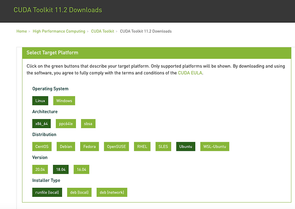The height and width of the screenshot is (209, 295).
Task: Choose x86_64 architecture
Action: pos(41,124)
